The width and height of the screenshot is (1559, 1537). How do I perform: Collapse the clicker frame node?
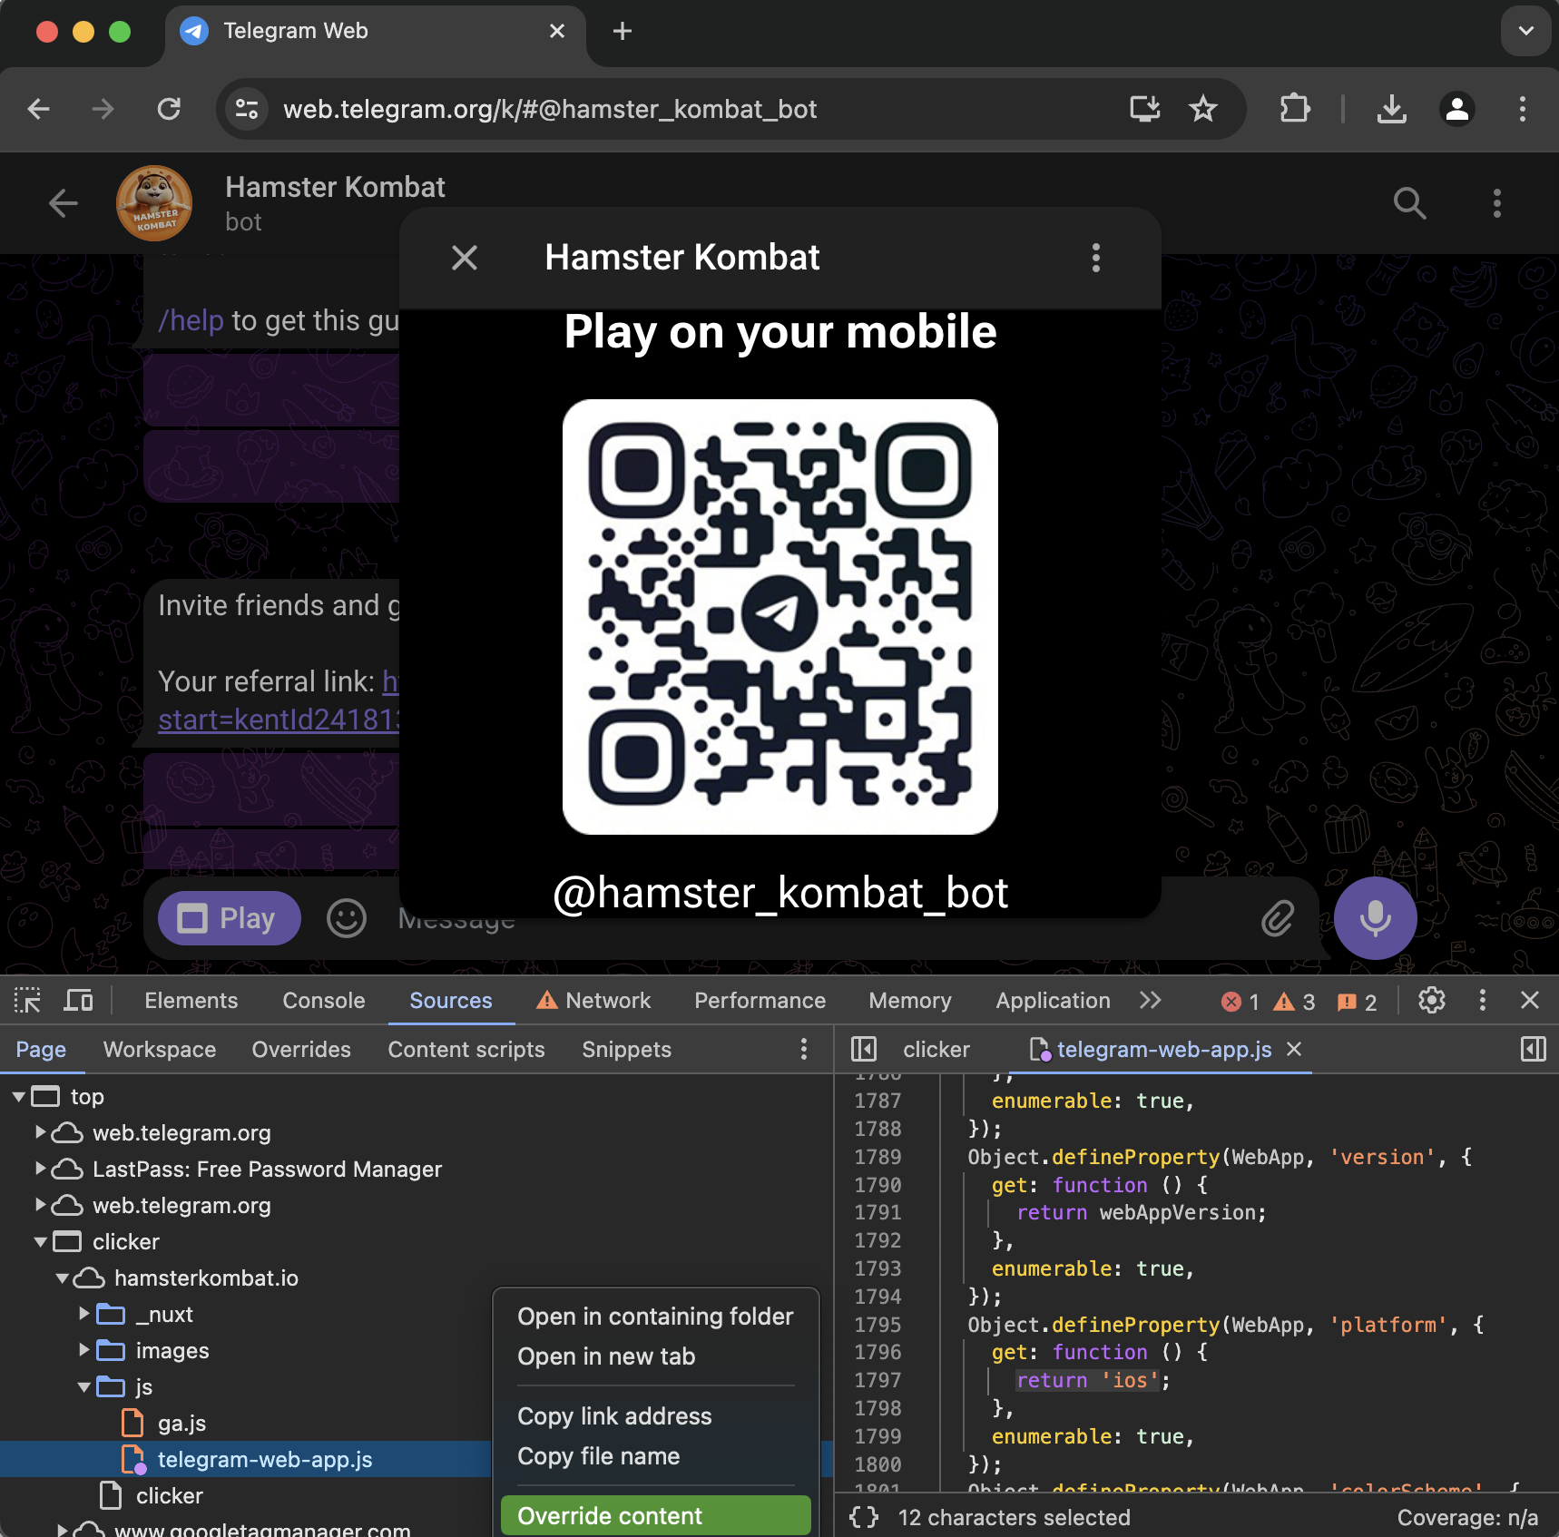[x=41, y=1242]
